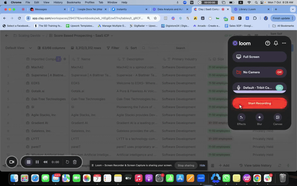Open Loom more options ellipsis menu
This screenshot has height=186, width=297.
(x=284, y=43)
